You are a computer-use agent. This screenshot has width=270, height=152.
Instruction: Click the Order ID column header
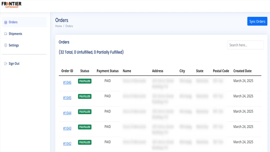click(x=67, y=71)
